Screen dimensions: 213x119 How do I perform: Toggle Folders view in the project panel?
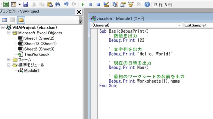21,20
